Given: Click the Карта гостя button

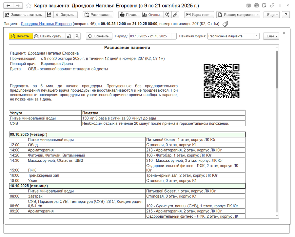Looking at the screenshot, I should [199, 14].
